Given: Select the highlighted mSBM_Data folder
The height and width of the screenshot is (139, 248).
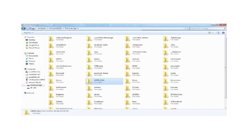Looking at the screenshot, I should point(104,81).
